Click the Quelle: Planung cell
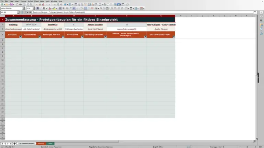Viewport: 264px width, 148px height. pos(161,29)
